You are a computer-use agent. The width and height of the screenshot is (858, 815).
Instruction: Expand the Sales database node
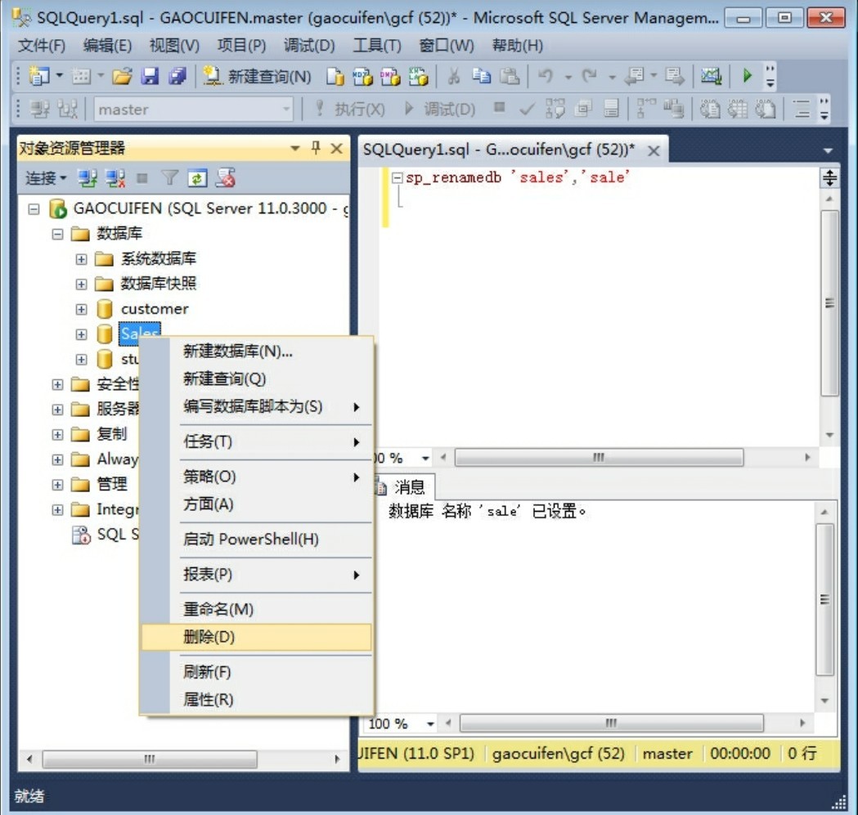[x=81, y=334]
